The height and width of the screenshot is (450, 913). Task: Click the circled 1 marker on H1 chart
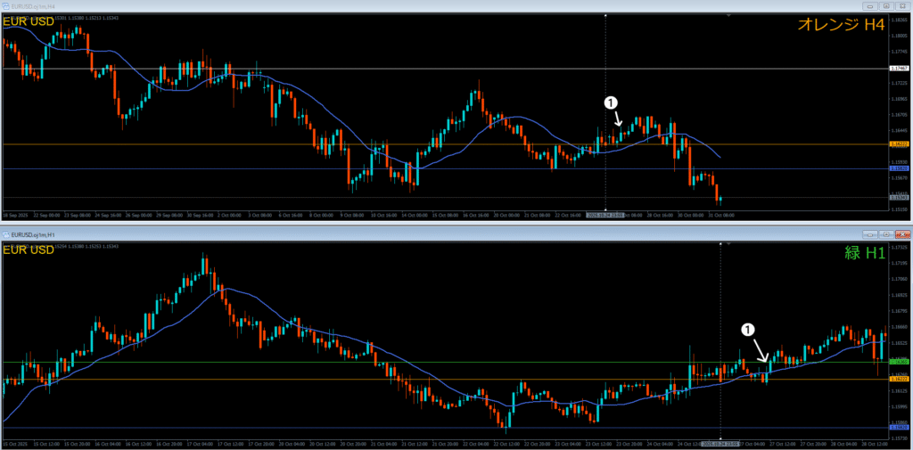748,330
